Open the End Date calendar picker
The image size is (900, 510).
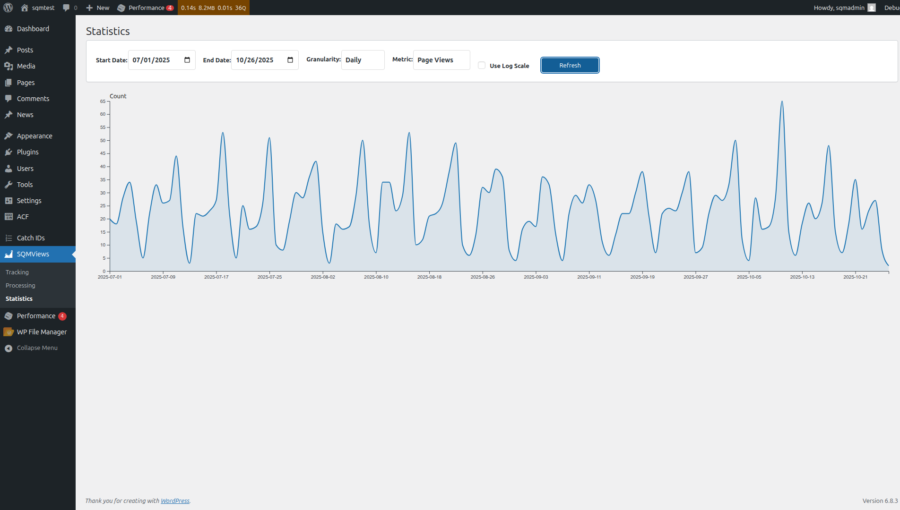click(290, 60)
